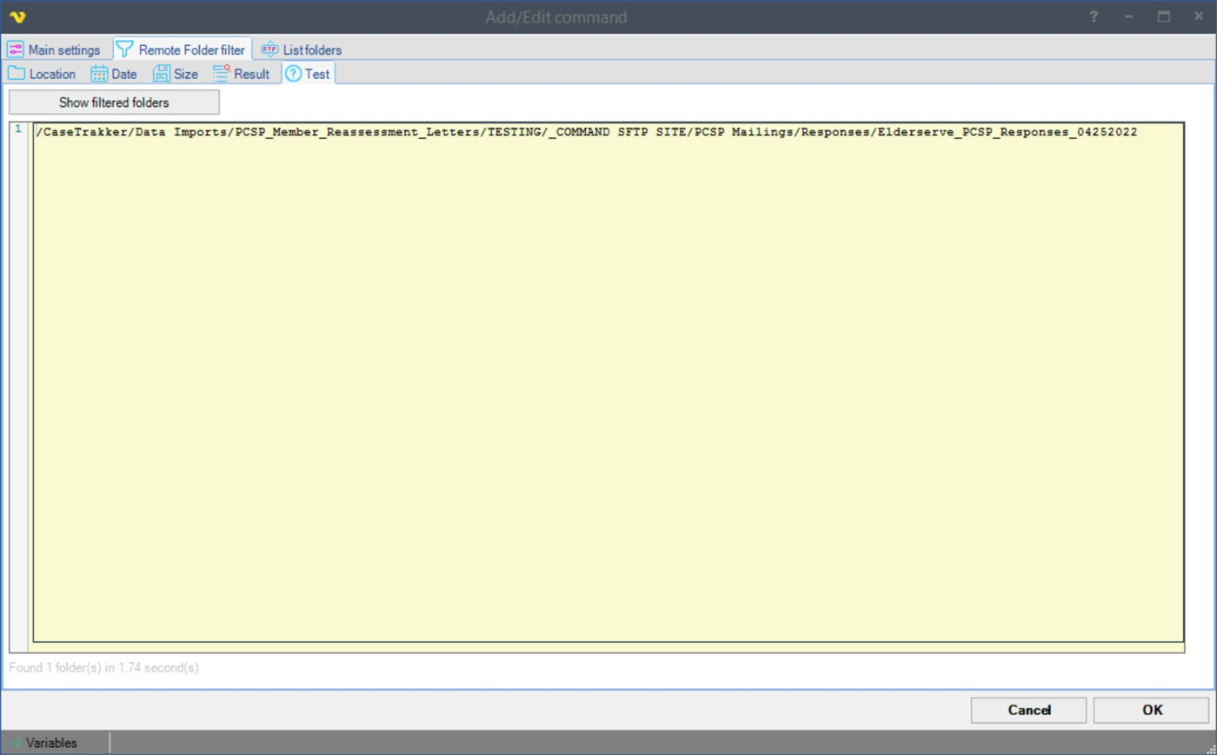Click the VisualCron logo in title bar

click(x=17, y=17)
